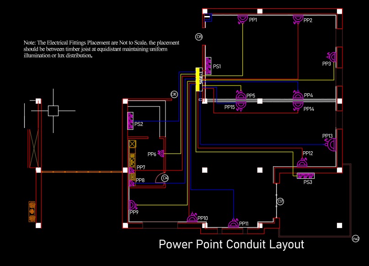Select the PP14 power point symbol

pyautogui.click(x=298, y=106)
